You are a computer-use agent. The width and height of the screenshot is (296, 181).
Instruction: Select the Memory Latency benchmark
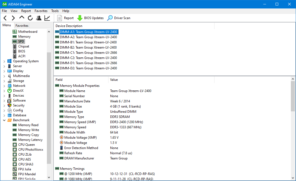[x=31, y=140]
